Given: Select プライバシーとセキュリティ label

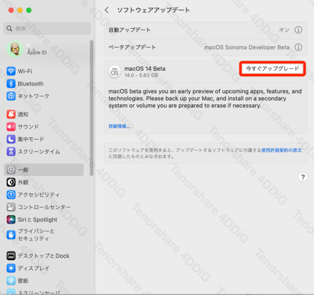Looking at the screenshot, I should pyautogui.click(x=36, y=235).
